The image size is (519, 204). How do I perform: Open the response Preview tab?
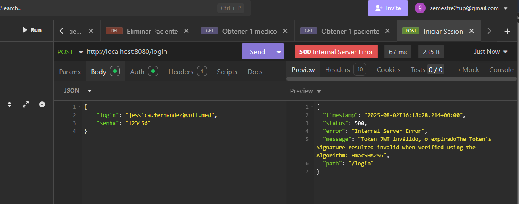click(x=303, y=69)
